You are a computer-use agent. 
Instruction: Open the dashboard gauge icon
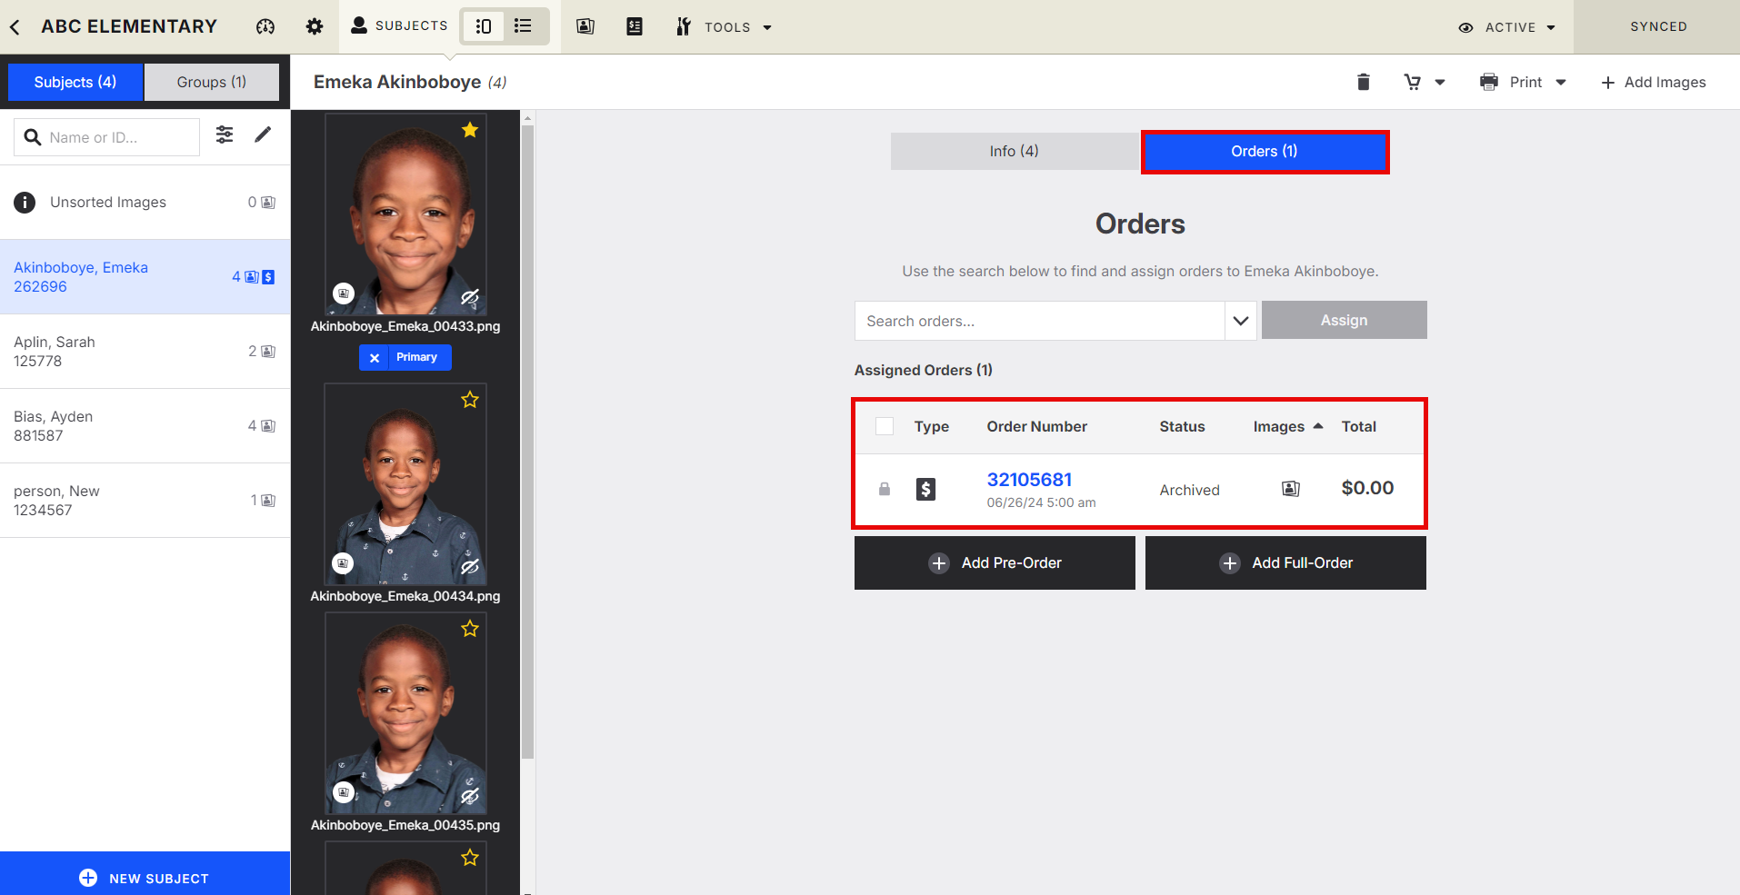pos(265,26)
